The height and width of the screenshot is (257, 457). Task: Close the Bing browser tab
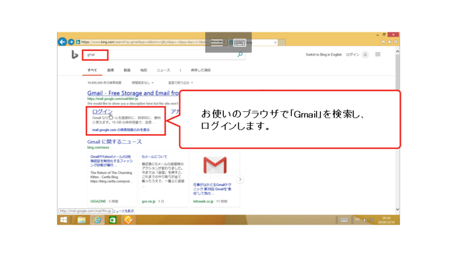click(x=275, y=42)
